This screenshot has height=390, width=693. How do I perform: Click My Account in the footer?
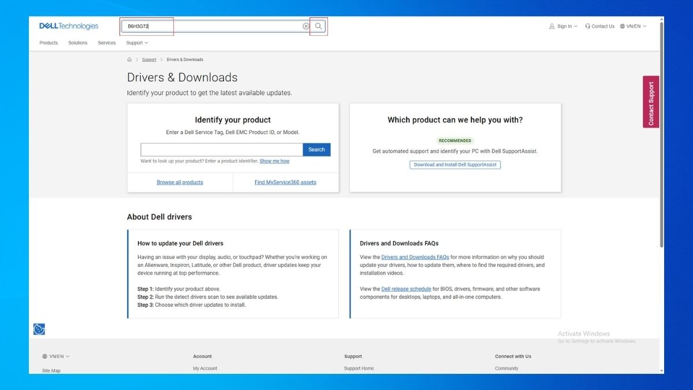(x=205, y=369)
